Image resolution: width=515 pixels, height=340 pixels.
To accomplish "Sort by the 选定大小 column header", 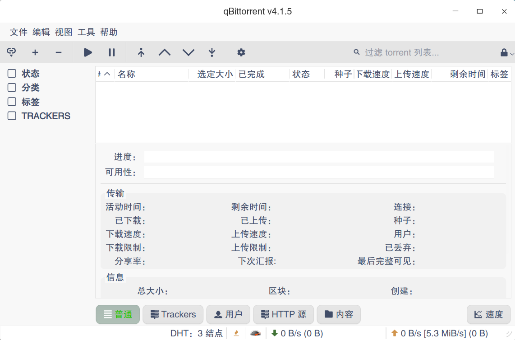I will pyautogui.click(x=212, y=74).
